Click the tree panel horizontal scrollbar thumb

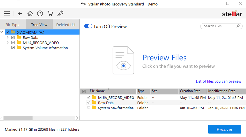coord(18,118)
